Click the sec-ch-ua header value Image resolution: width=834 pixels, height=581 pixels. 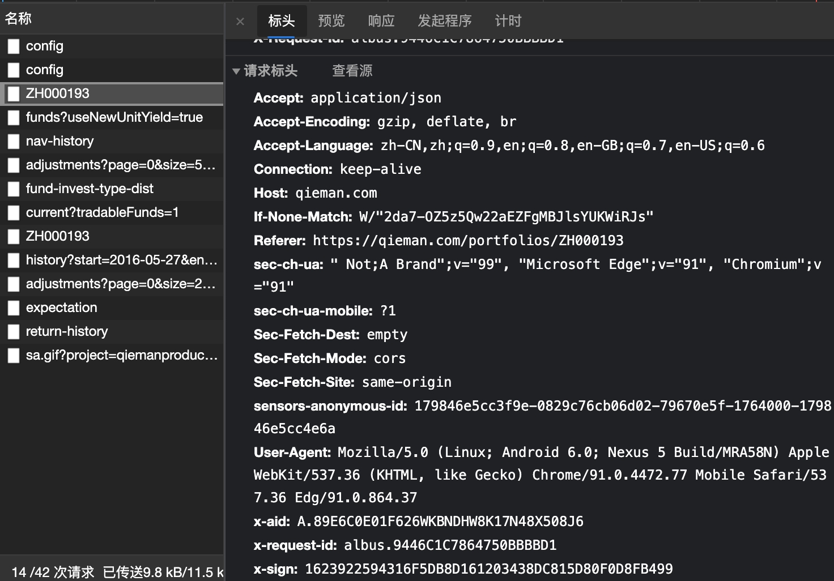tap(538, 275)
